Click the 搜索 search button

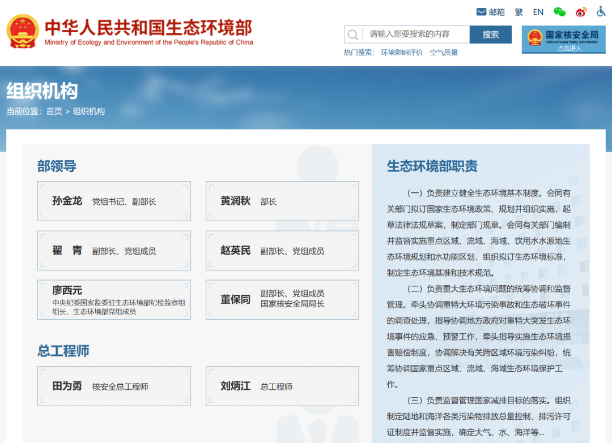491,35
